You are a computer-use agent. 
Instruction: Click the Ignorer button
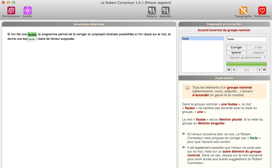click(237, 52)
